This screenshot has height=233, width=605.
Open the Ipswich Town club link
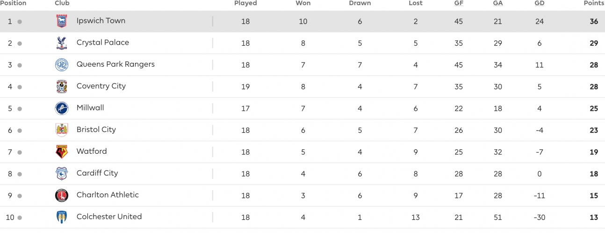101,21
